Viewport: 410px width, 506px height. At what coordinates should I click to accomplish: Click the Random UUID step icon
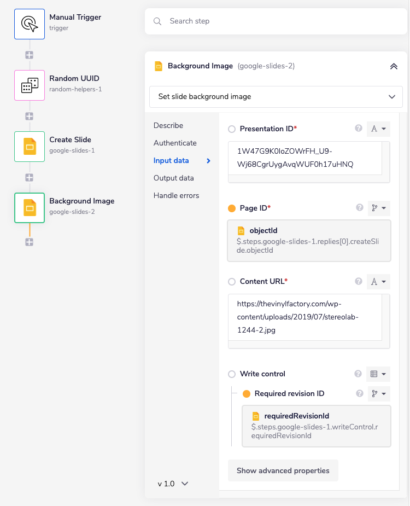(30, 85)
